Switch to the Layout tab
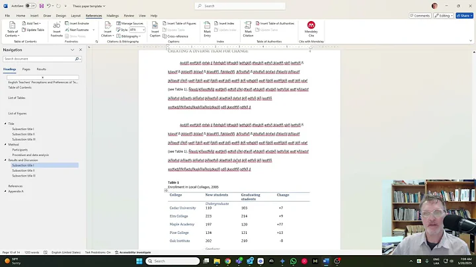476x267 pixels. [x=75, y=15]
